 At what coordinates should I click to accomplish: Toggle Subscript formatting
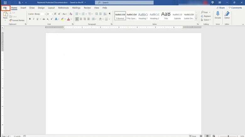pyautogui.click(x=48, y=19)
